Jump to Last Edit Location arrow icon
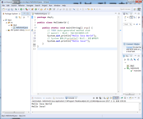143x119 pixels. [89, 9]
